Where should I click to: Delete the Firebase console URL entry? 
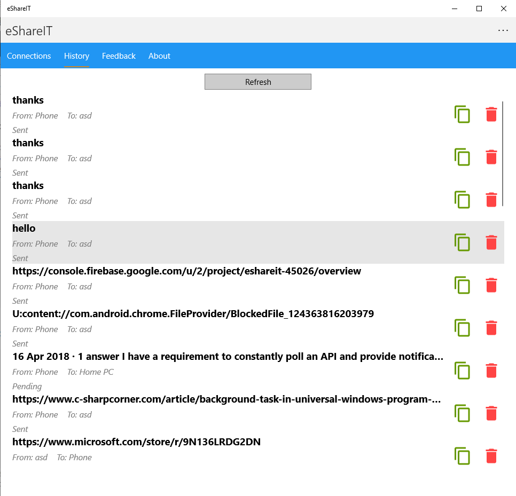click(x=491, y=285)
